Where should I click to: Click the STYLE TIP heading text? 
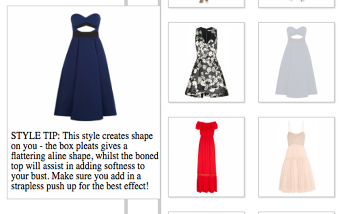(x=35, y=136)
